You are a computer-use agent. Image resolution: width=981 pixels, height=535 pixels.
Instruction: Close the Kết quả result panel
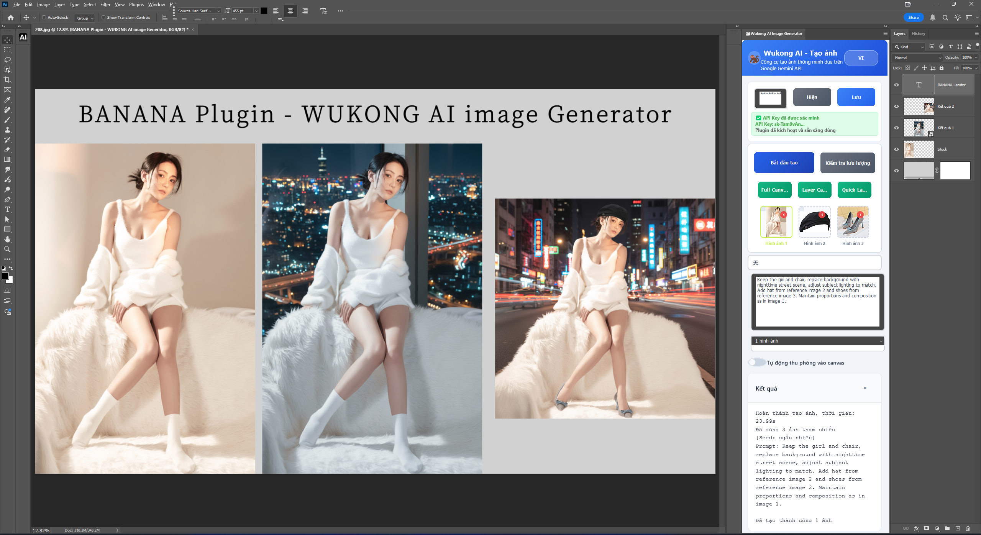865,388
